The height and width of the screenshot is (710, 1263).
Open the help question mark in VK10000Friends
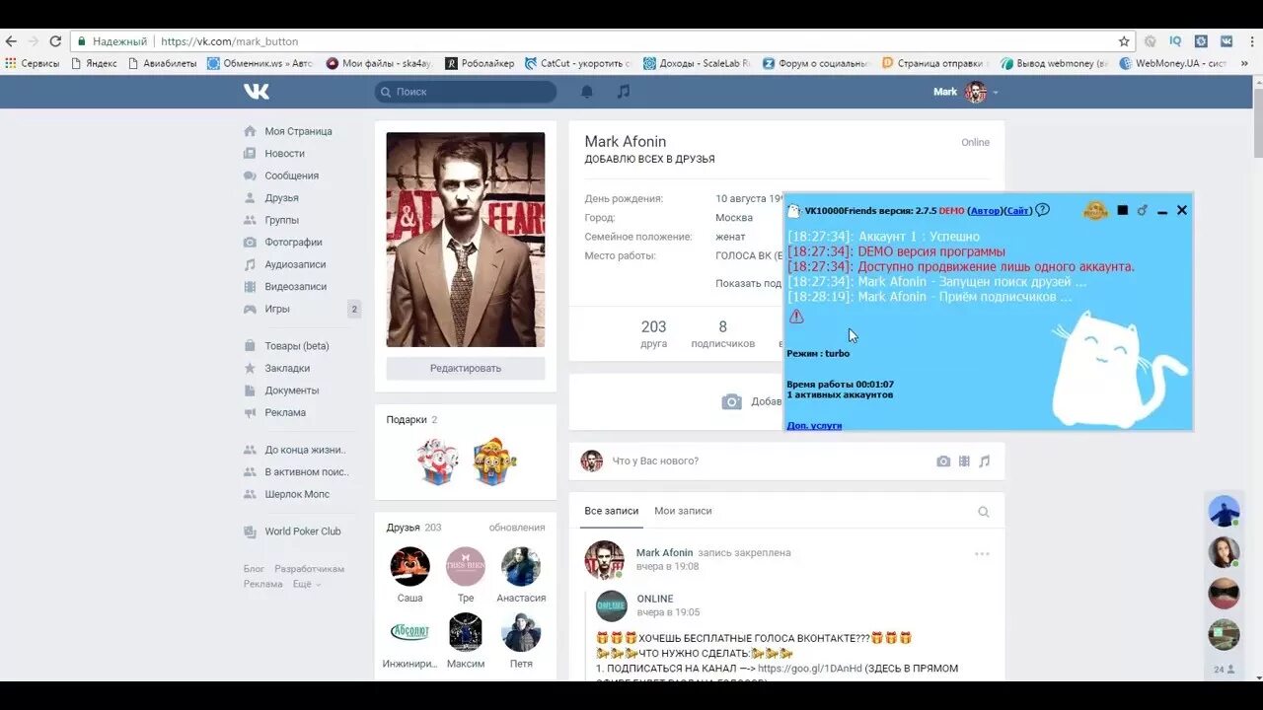tap(1042, 210)
